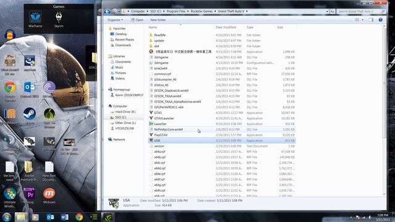Select the ReadMe folder icon
The height and width of the screenshot is (222, 395).
tap(151, 35)
